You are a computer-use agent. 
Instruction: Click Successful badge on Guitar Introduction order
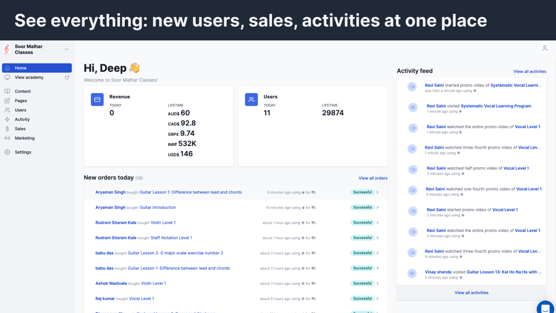[362, 207]
